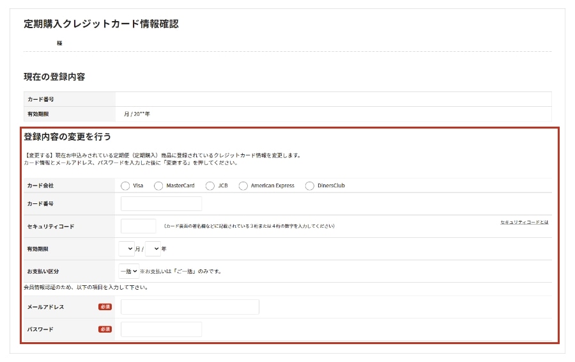Click the パスワード input field
This screenshot has height=362, width=575.
click(x=161, y=329)
